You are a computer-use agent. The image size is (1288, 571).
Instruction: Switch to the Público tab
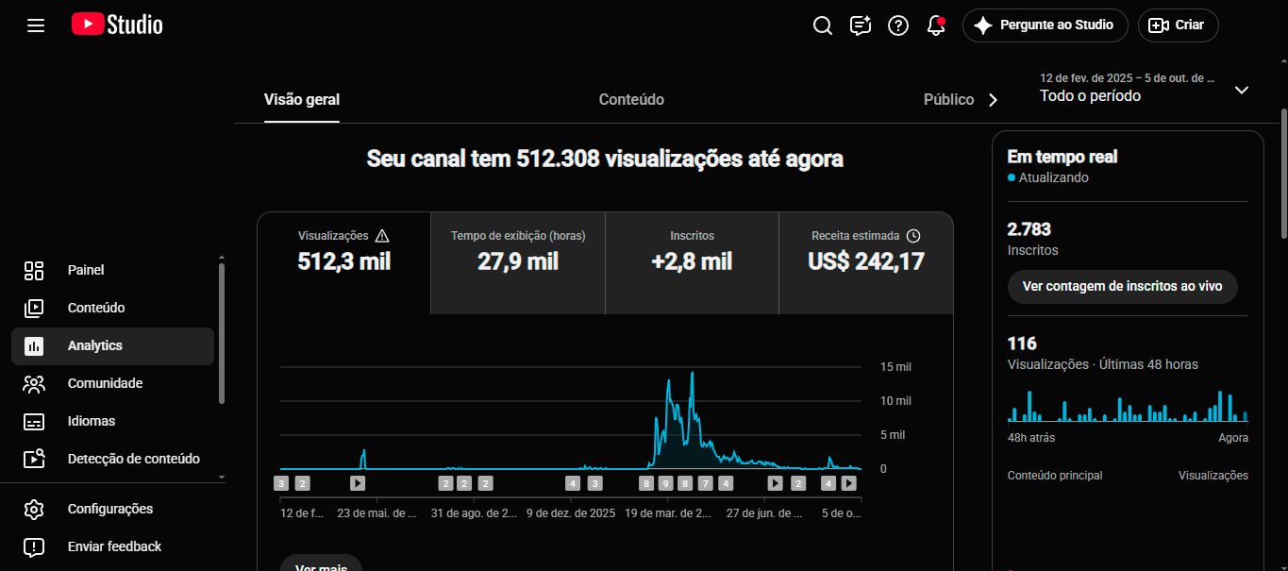point(948,100)
